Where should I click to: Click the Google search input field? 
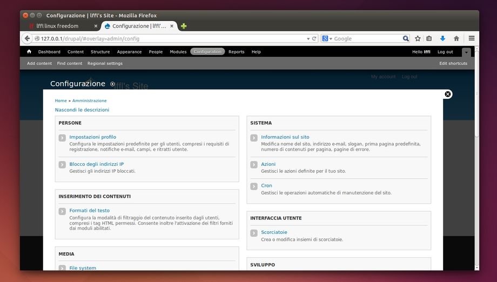(x=367, y=38)
